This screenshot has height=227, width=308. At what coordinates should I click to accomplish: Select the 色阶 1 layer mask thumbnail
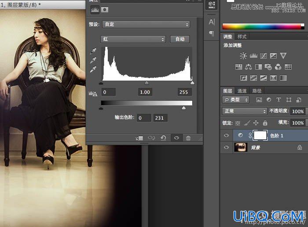(x=260, y=135)
